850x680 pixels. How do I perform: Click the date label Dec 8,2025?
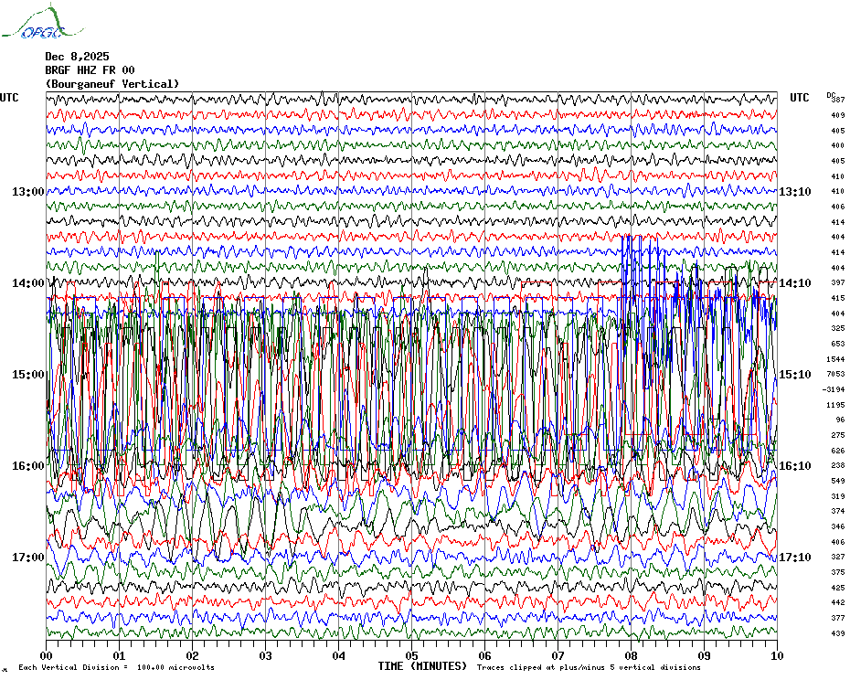pyautogui.click(x=77, y=56)
